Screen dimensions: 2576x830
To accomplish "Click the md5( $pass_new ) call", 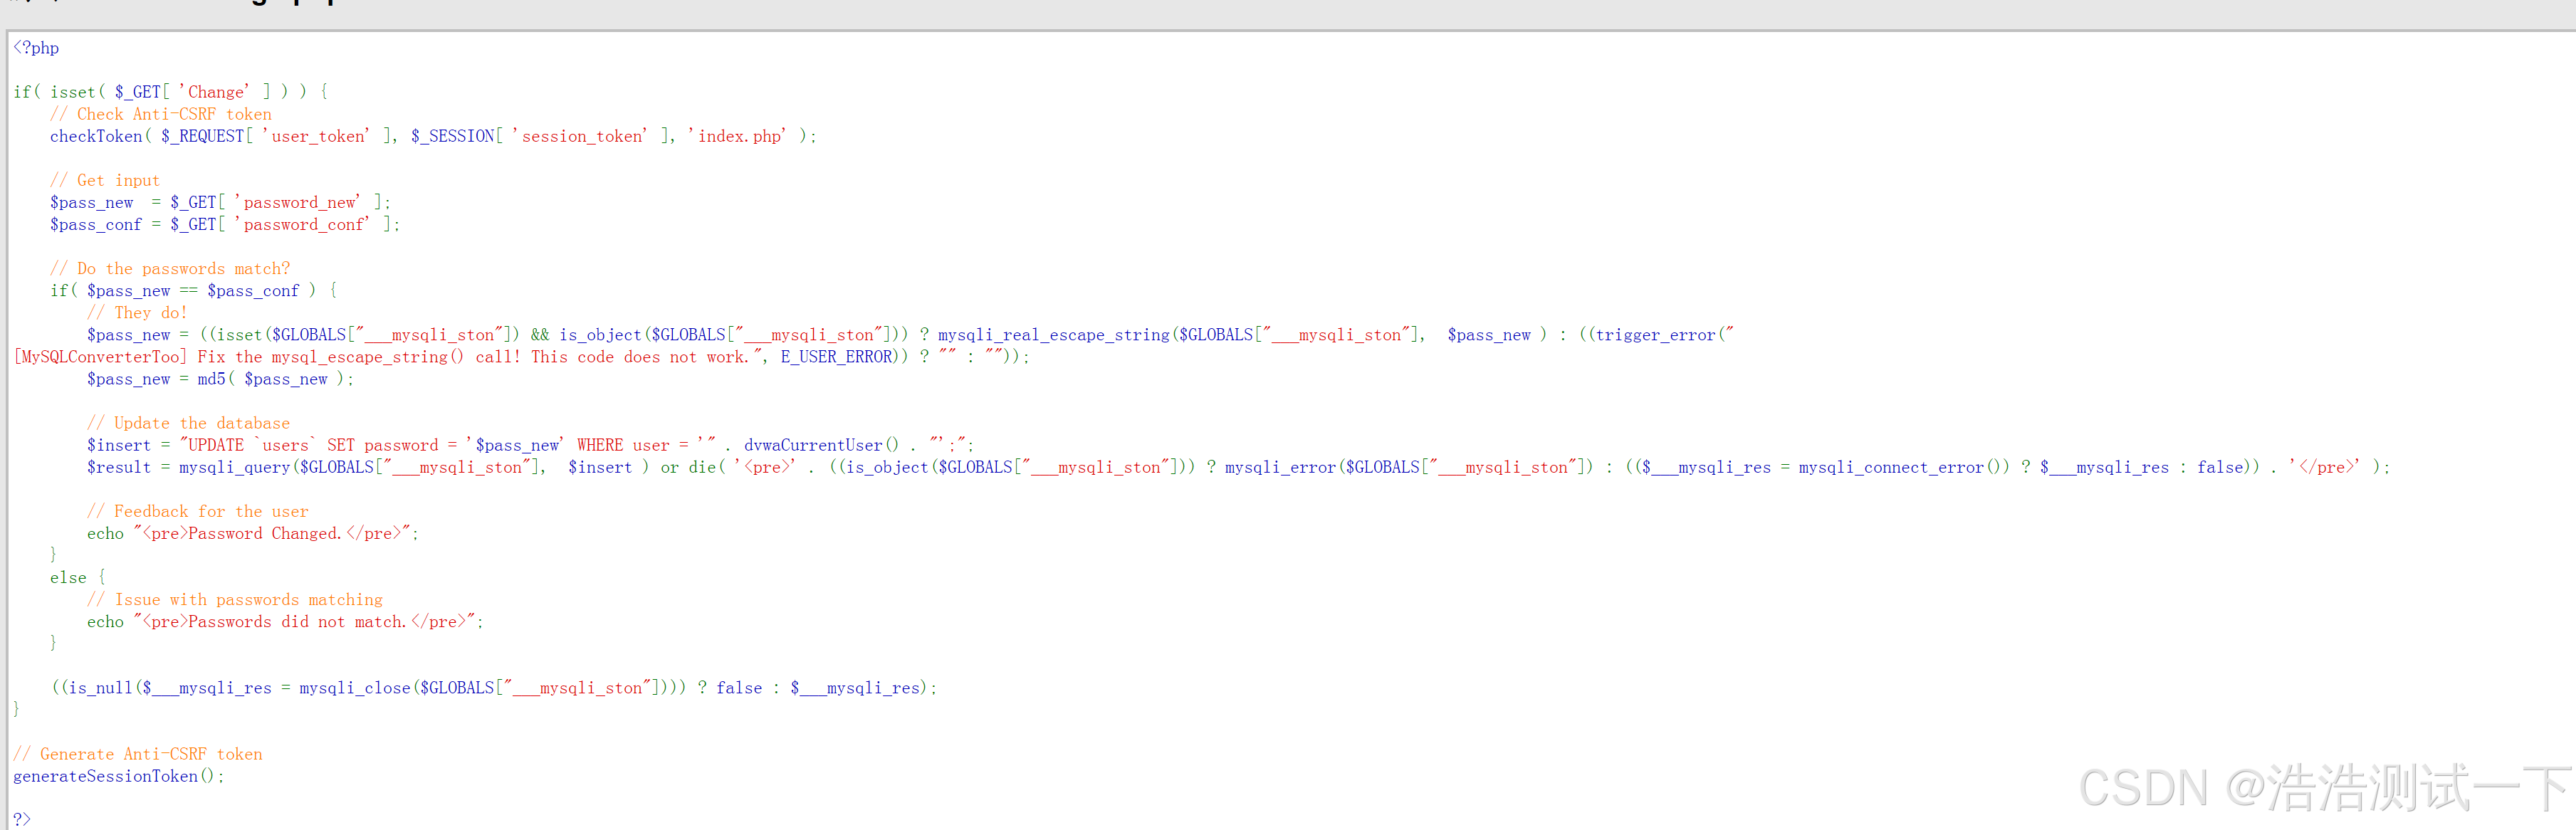I will (x=271, y=379).
